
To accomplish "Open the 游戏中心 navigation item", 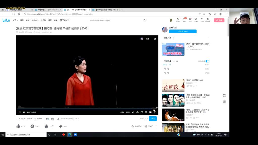I will pyautogui.click(x=35, y=20).
